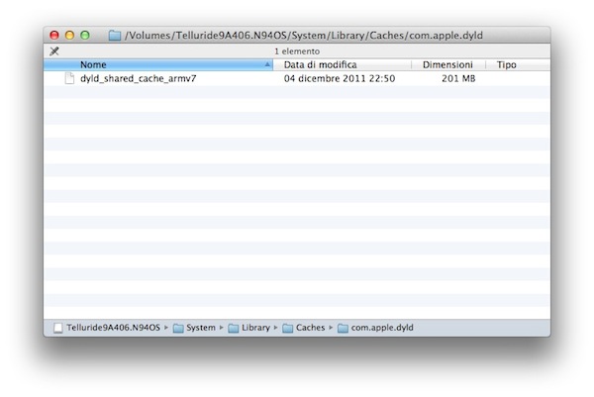Toggle sort order arrow in Nome column

coord(267,64)
